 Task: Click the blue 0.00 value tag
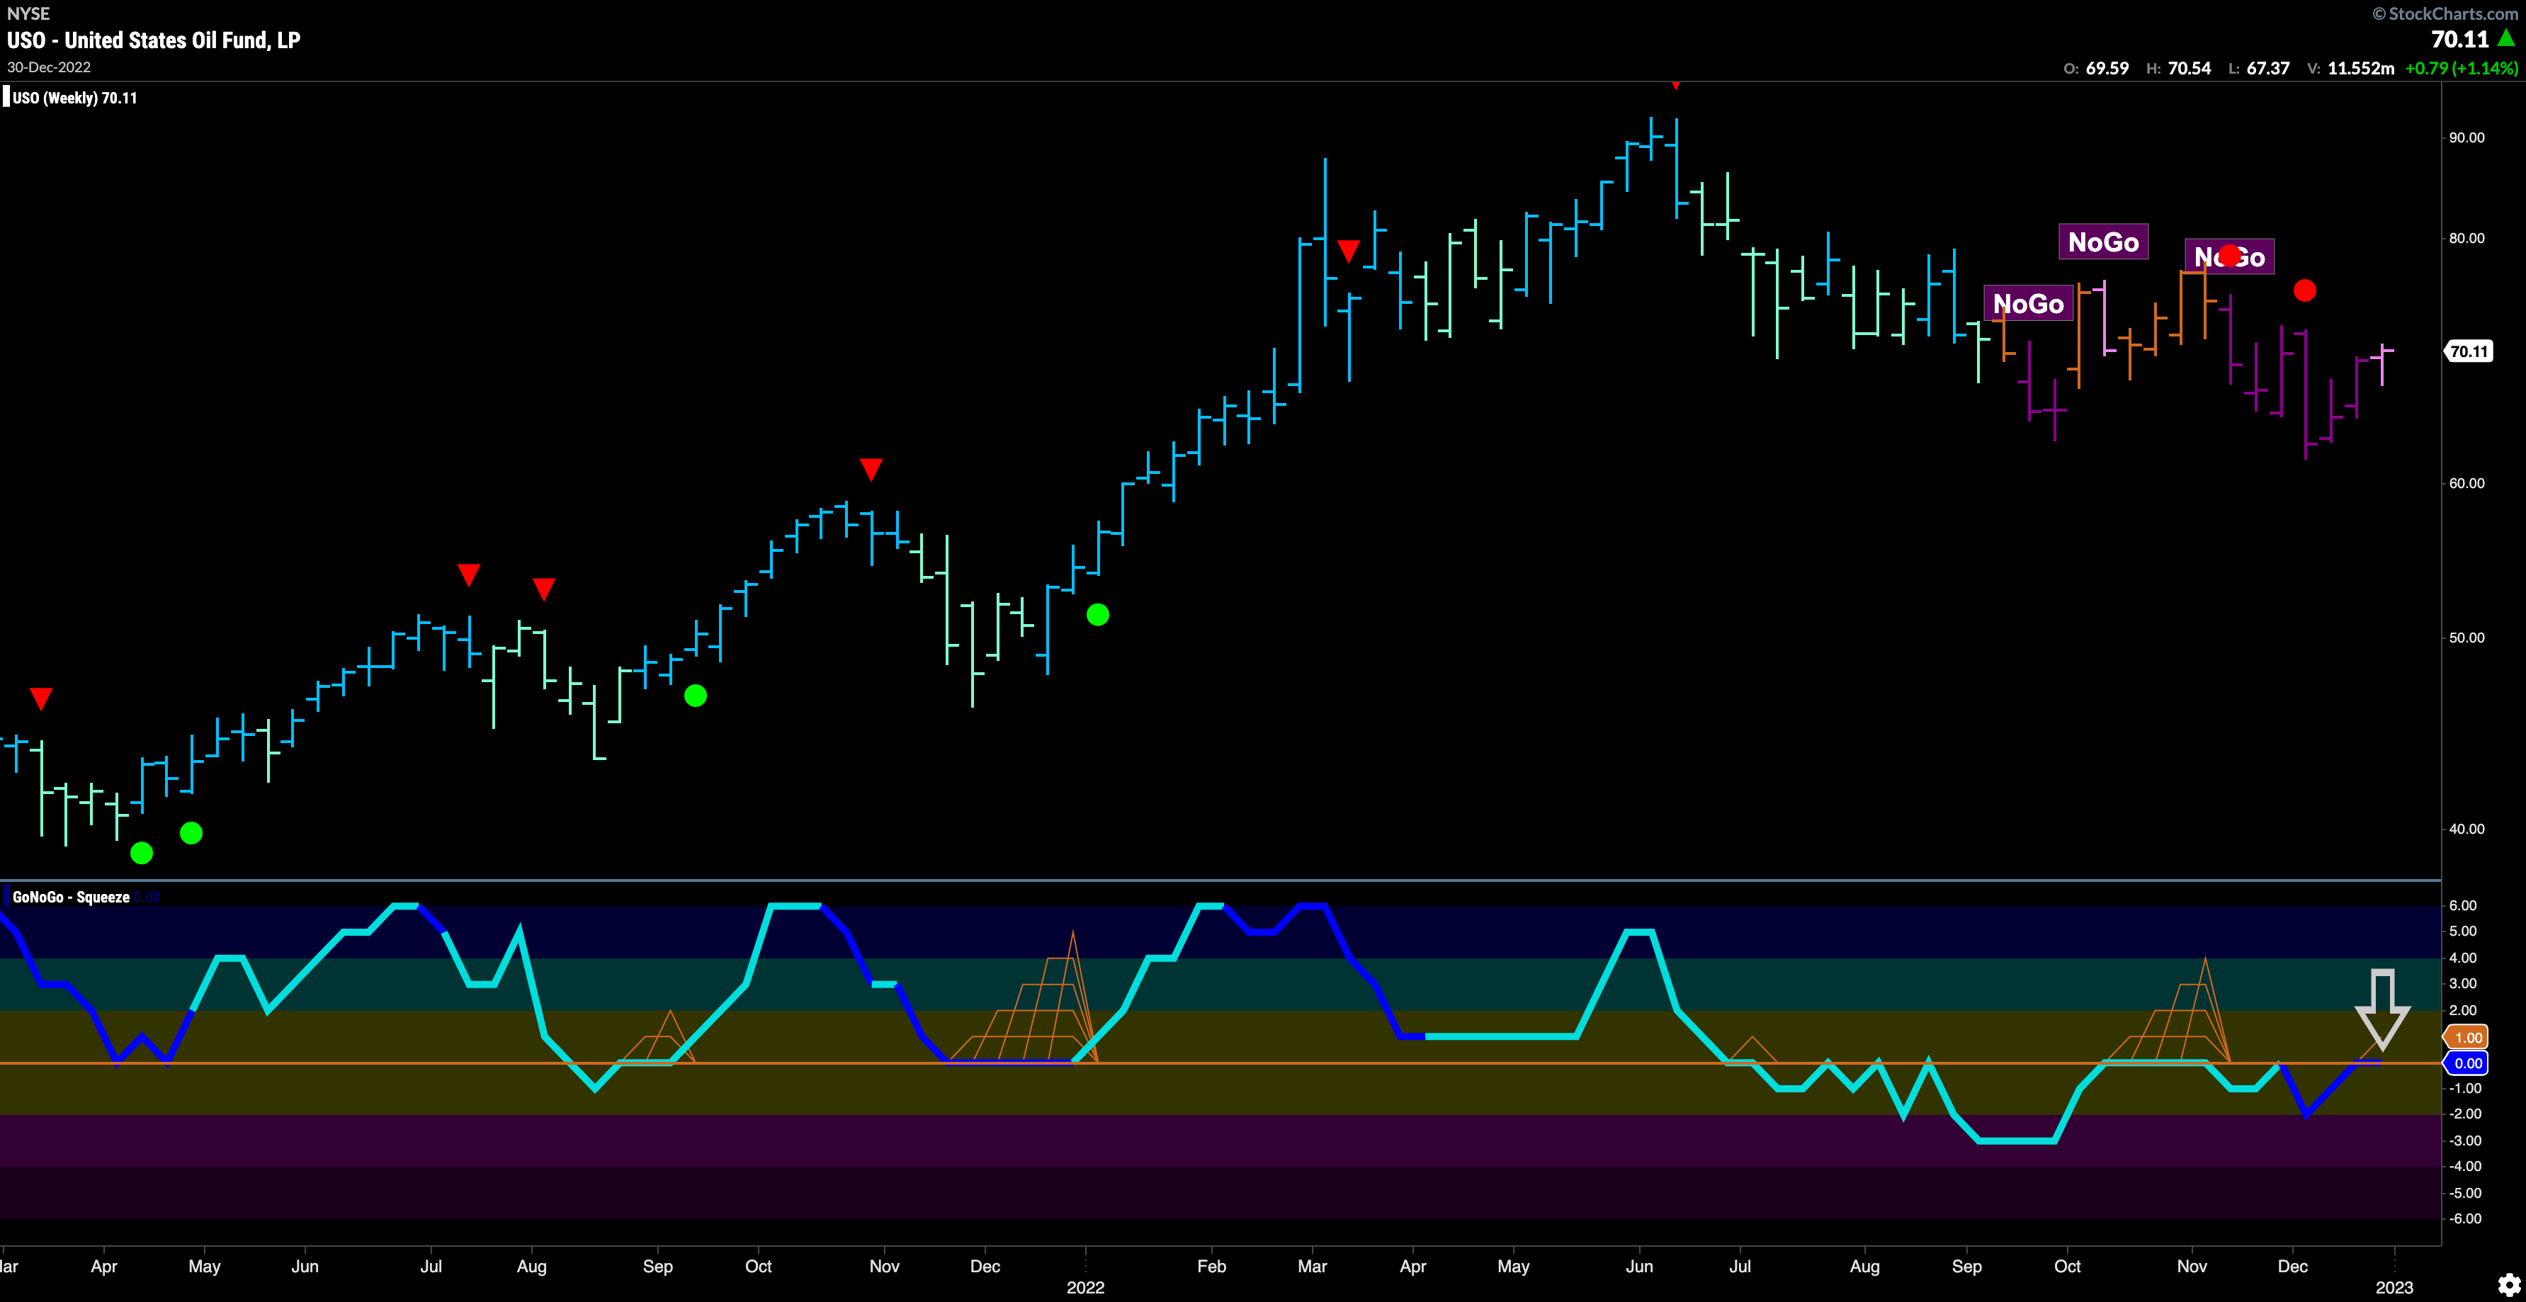click(x=2466, y=1063)
